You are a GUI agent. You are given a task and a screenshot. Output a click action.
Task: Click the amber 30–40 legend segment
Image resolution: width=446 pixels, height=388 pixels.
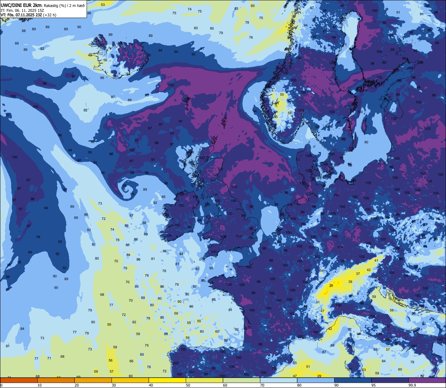130,380
